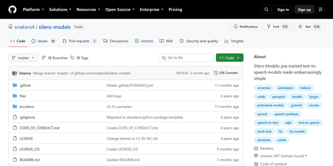Open appearance settings icon in header

click(321, 10)
